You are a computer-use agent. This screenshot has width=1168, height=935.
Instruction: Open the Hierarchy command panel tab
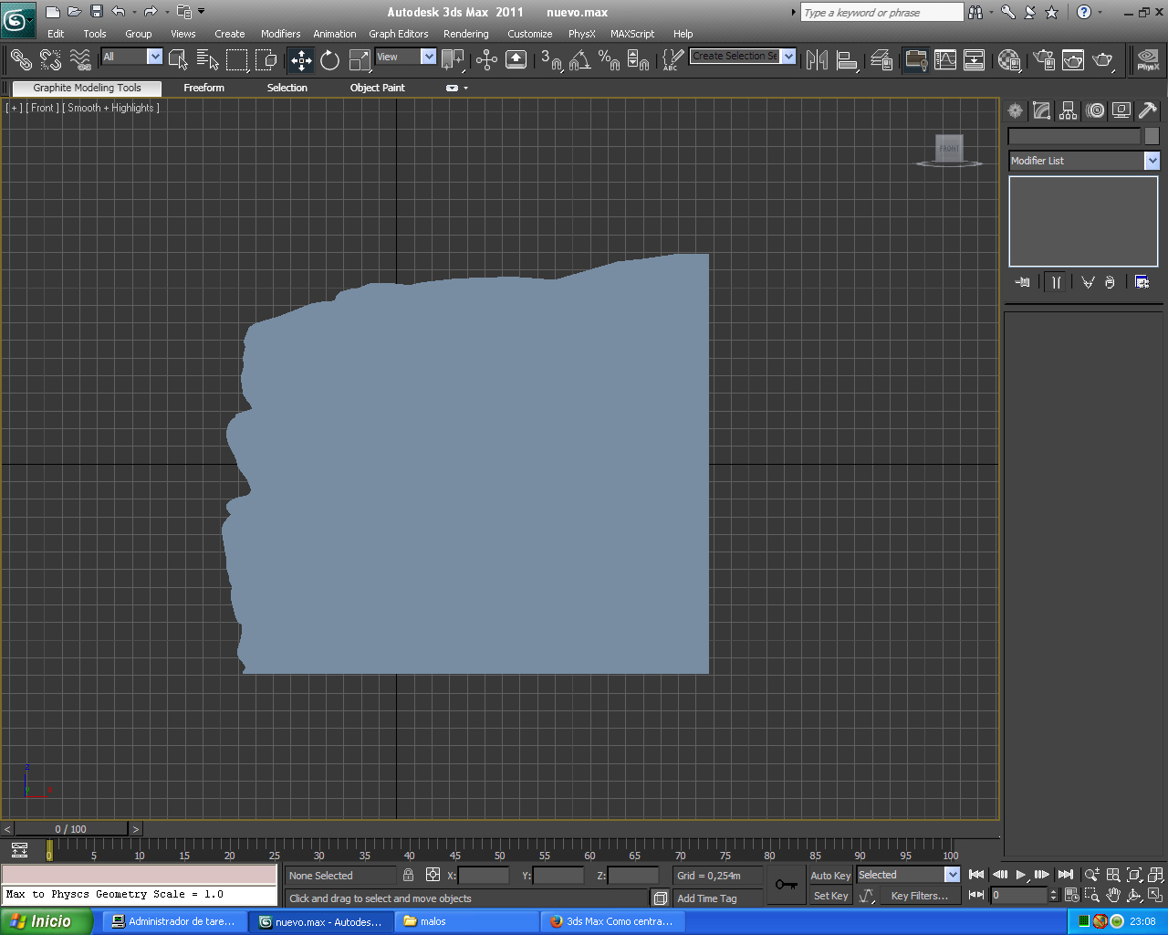(1069, 110)
